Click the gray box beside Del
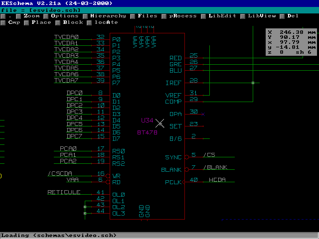Screen dimensions: 319x239 pyautogui.click(x=282, y=16)
